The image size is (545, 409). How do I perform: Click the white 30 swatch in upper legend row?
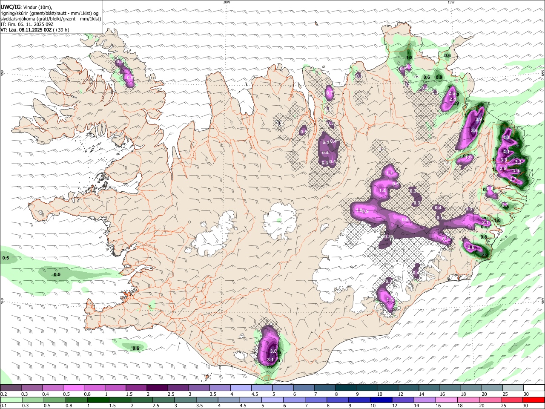tap(534, 388)
